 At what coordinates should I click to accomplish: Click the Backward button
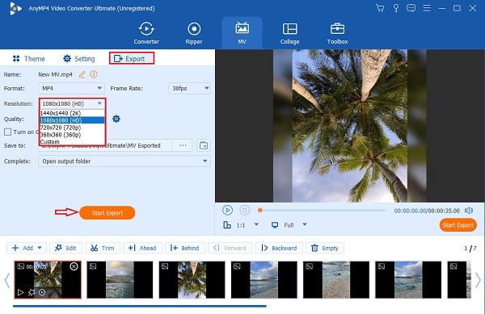click(x=279, y=248)
